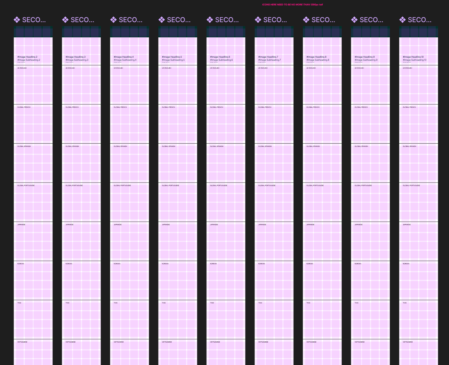449x365 pixels.
Task: Select 'GLOBAL FRENCH' label in Image Headline.7 column
Action: pos(265,107)
